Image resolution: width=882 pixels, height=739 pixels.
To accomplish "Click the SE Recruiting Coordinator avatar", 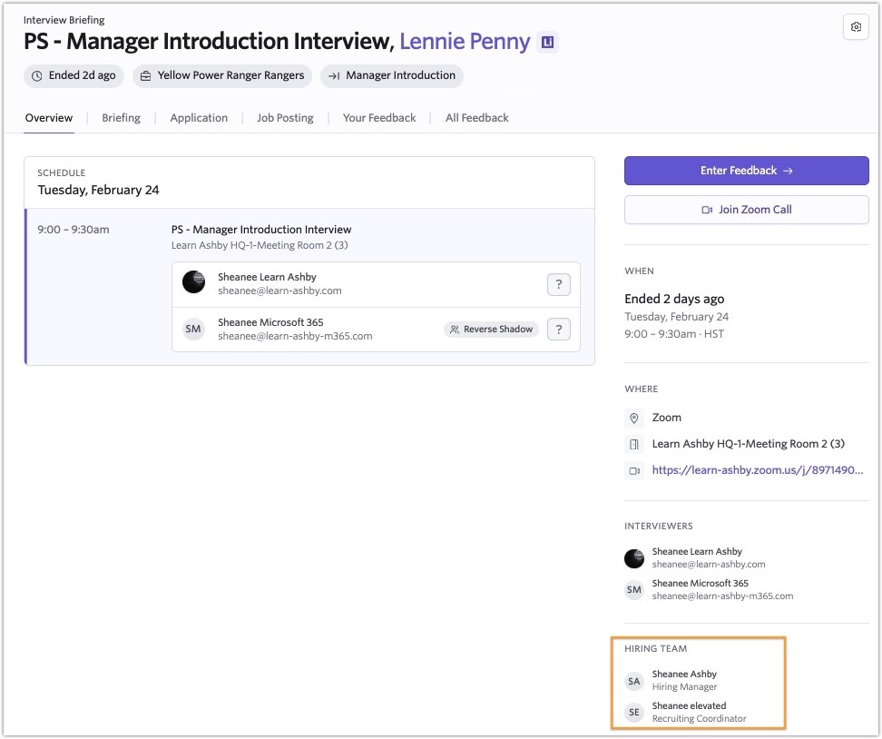I will point(634,713).
